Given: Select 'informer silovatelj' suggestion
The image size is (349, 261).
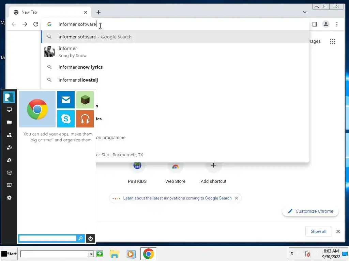Looking at the screenshot, I should [176, 80].
